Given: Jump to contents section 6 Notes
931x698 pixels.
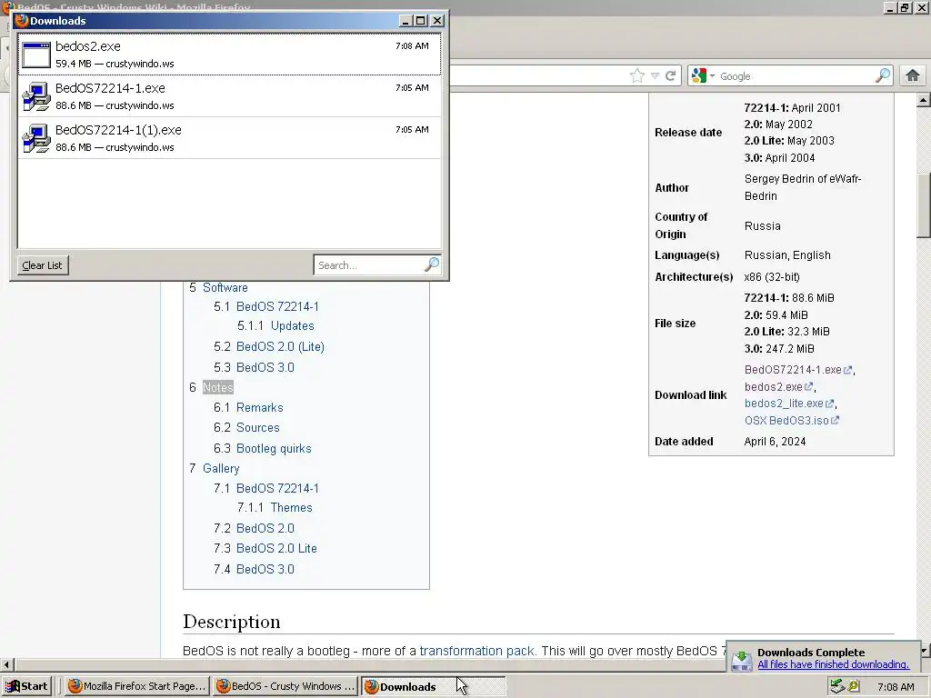Looking at the screenshot, I should 218,387.
